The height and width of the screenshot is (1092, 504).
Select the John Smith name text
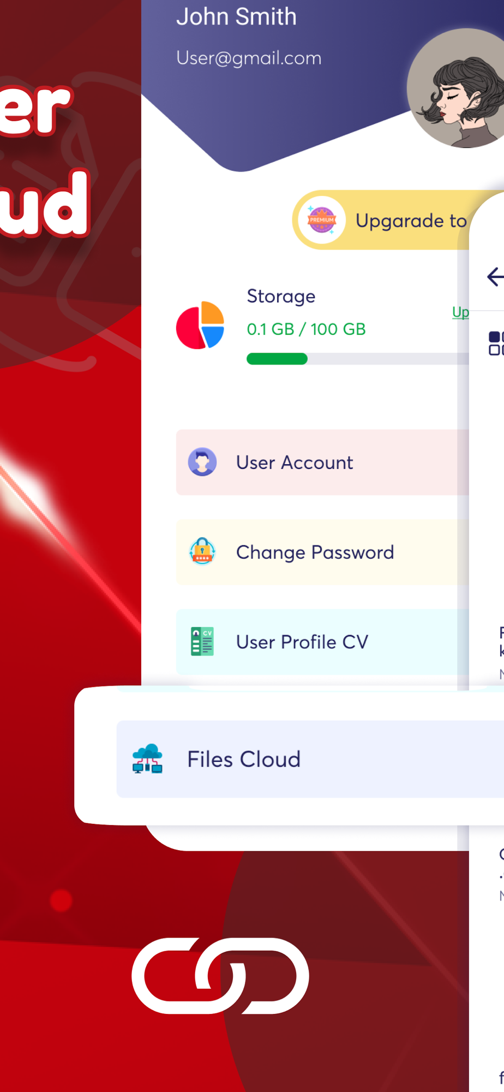[x=236, y=16]
